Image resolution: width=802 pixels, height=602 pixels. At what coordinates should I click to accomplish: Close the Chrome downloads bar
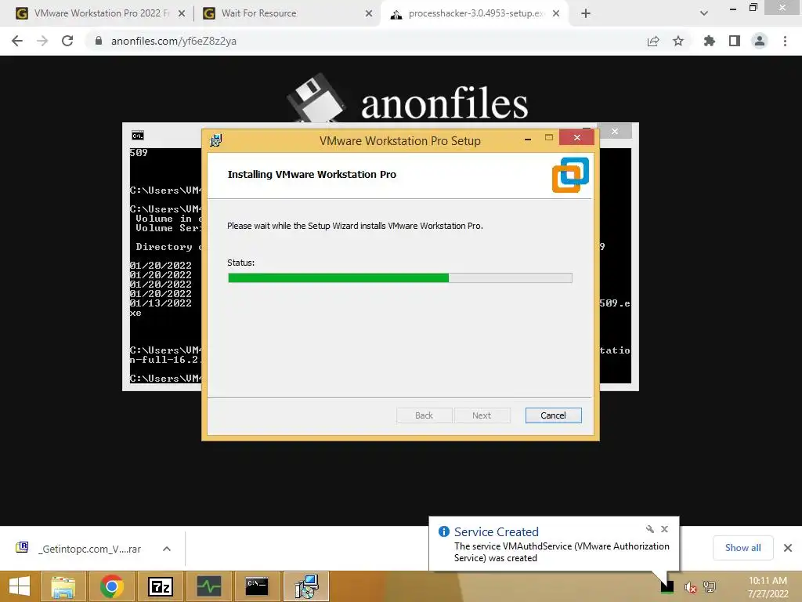click(x=788, y=548)
